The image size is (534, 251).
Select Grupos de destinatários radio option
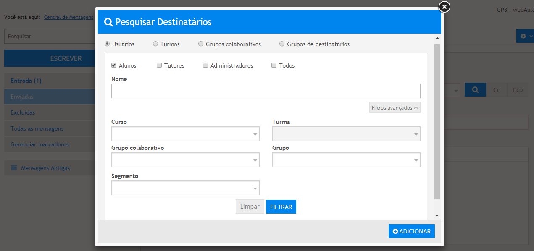(282, 44)
